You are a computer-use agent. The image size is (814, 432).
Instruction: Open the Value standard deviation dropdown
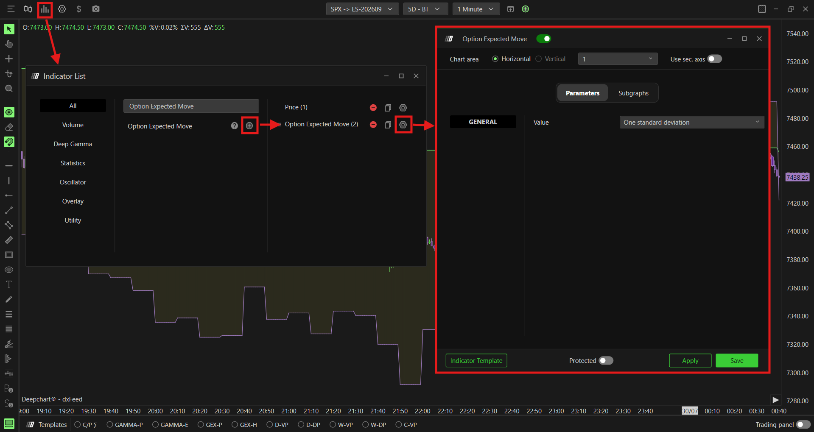pyautogui.click(x=692, y=122)
